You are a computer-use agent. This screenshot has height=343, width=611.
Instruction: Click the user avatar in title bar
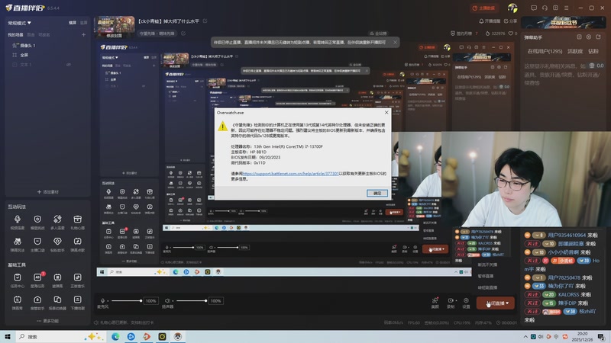tap(512, 8)
